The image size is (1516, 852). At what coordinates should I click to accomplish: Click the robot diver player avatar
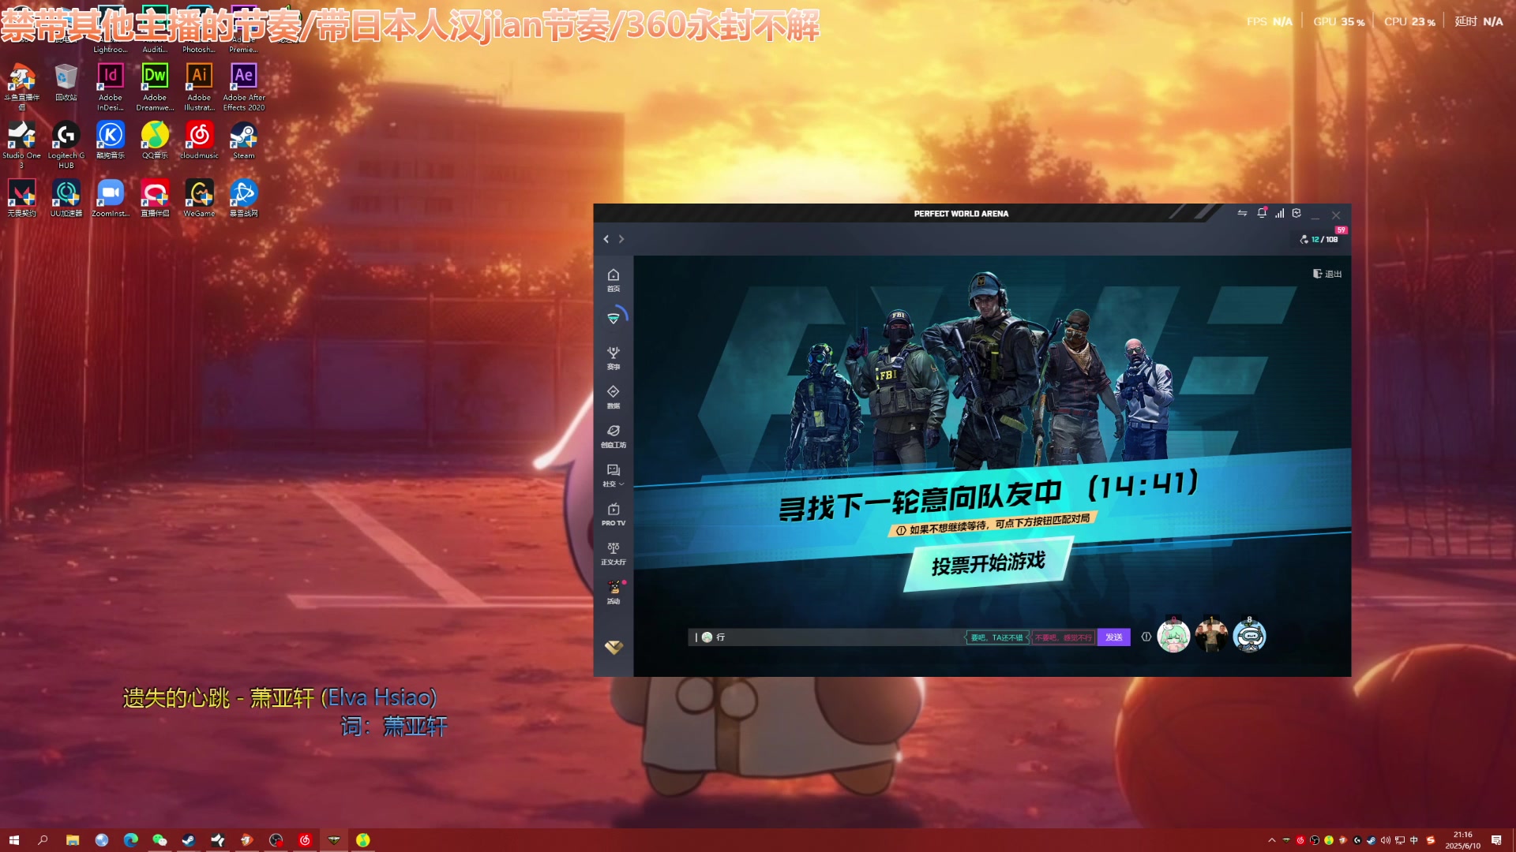1249,636
